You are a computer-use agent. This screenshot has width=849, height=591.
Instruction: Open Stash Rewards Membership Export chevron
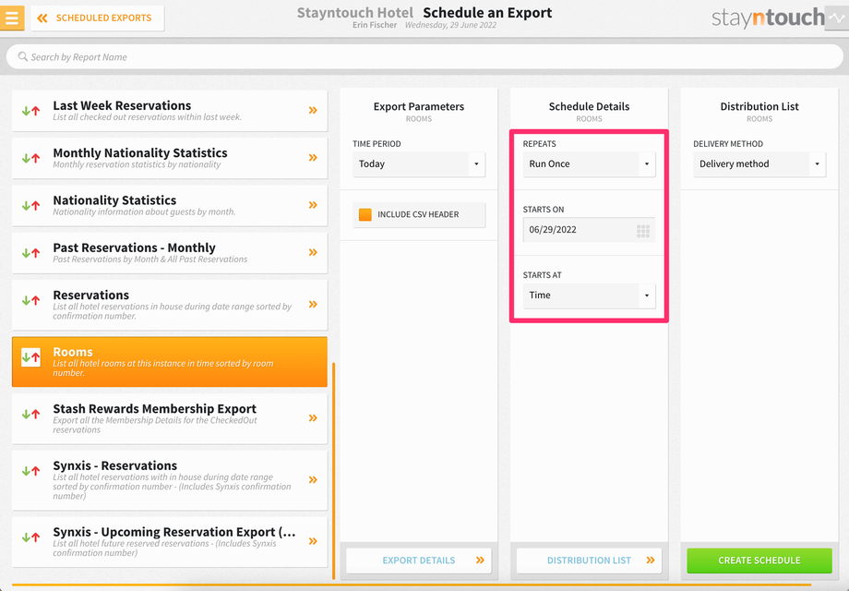(313, 417)
